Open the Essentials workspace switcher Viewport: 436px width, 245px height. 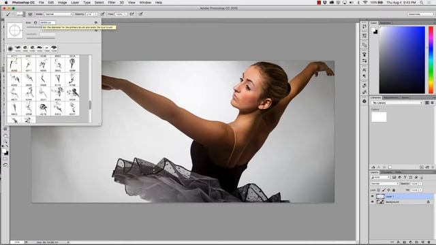[421, 14]
